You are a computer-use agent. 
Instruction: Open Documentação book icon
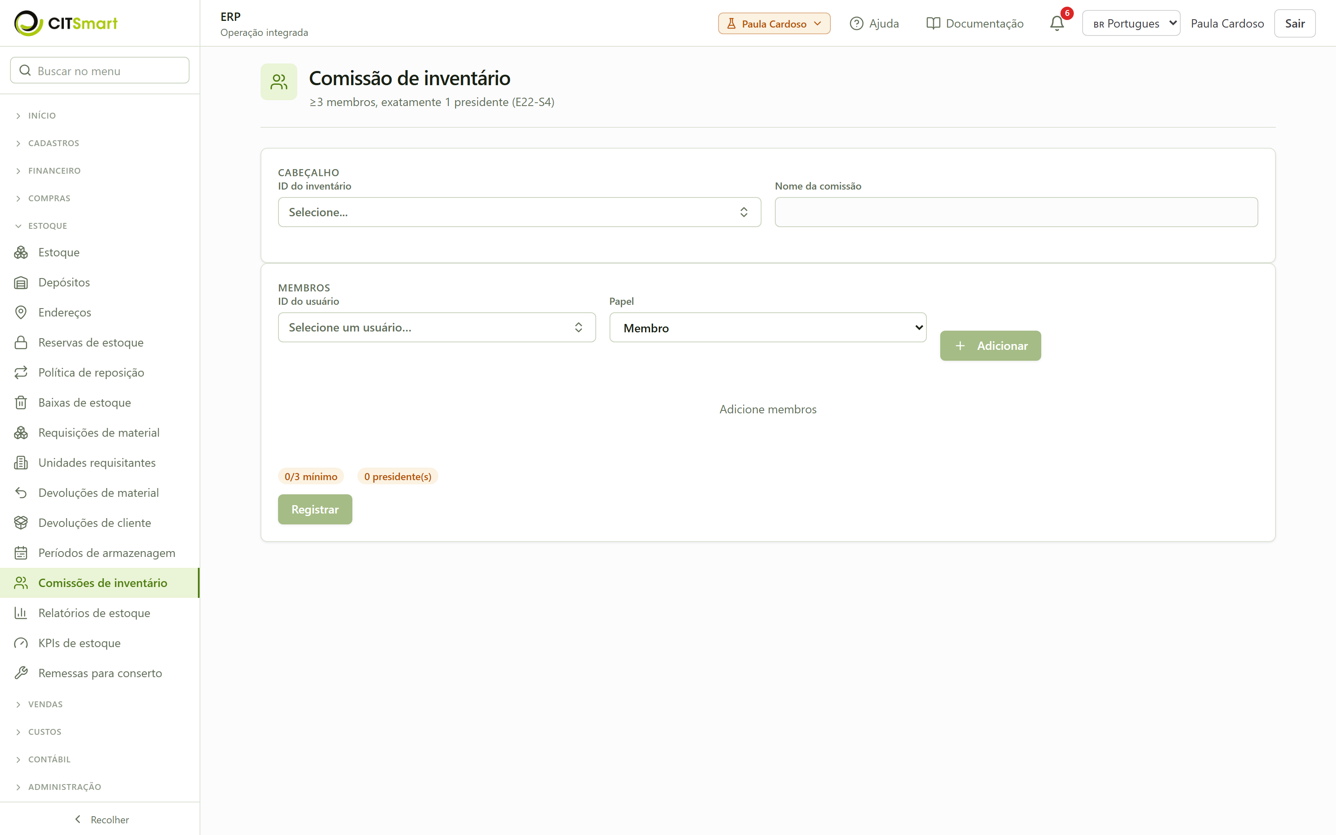pos(933,23)
